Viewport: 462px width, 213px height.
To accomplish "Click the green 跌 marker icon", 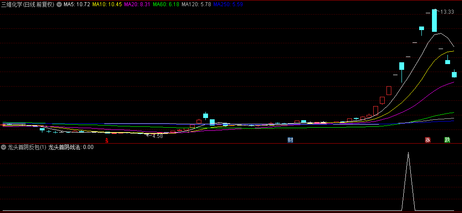I will pyautogui.click(x=447, y=140).
